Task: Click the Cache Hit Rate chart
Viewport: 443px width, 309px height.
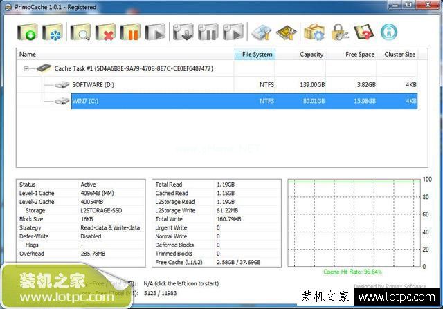Action: click(354, 223)
